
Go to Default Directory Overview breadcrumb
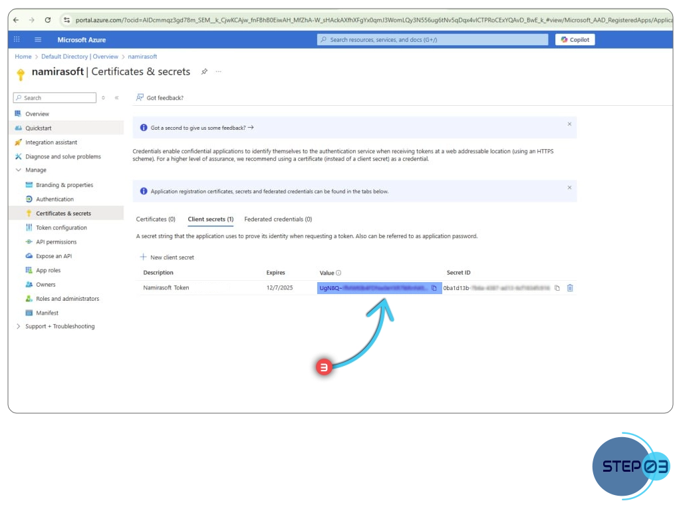79,57
